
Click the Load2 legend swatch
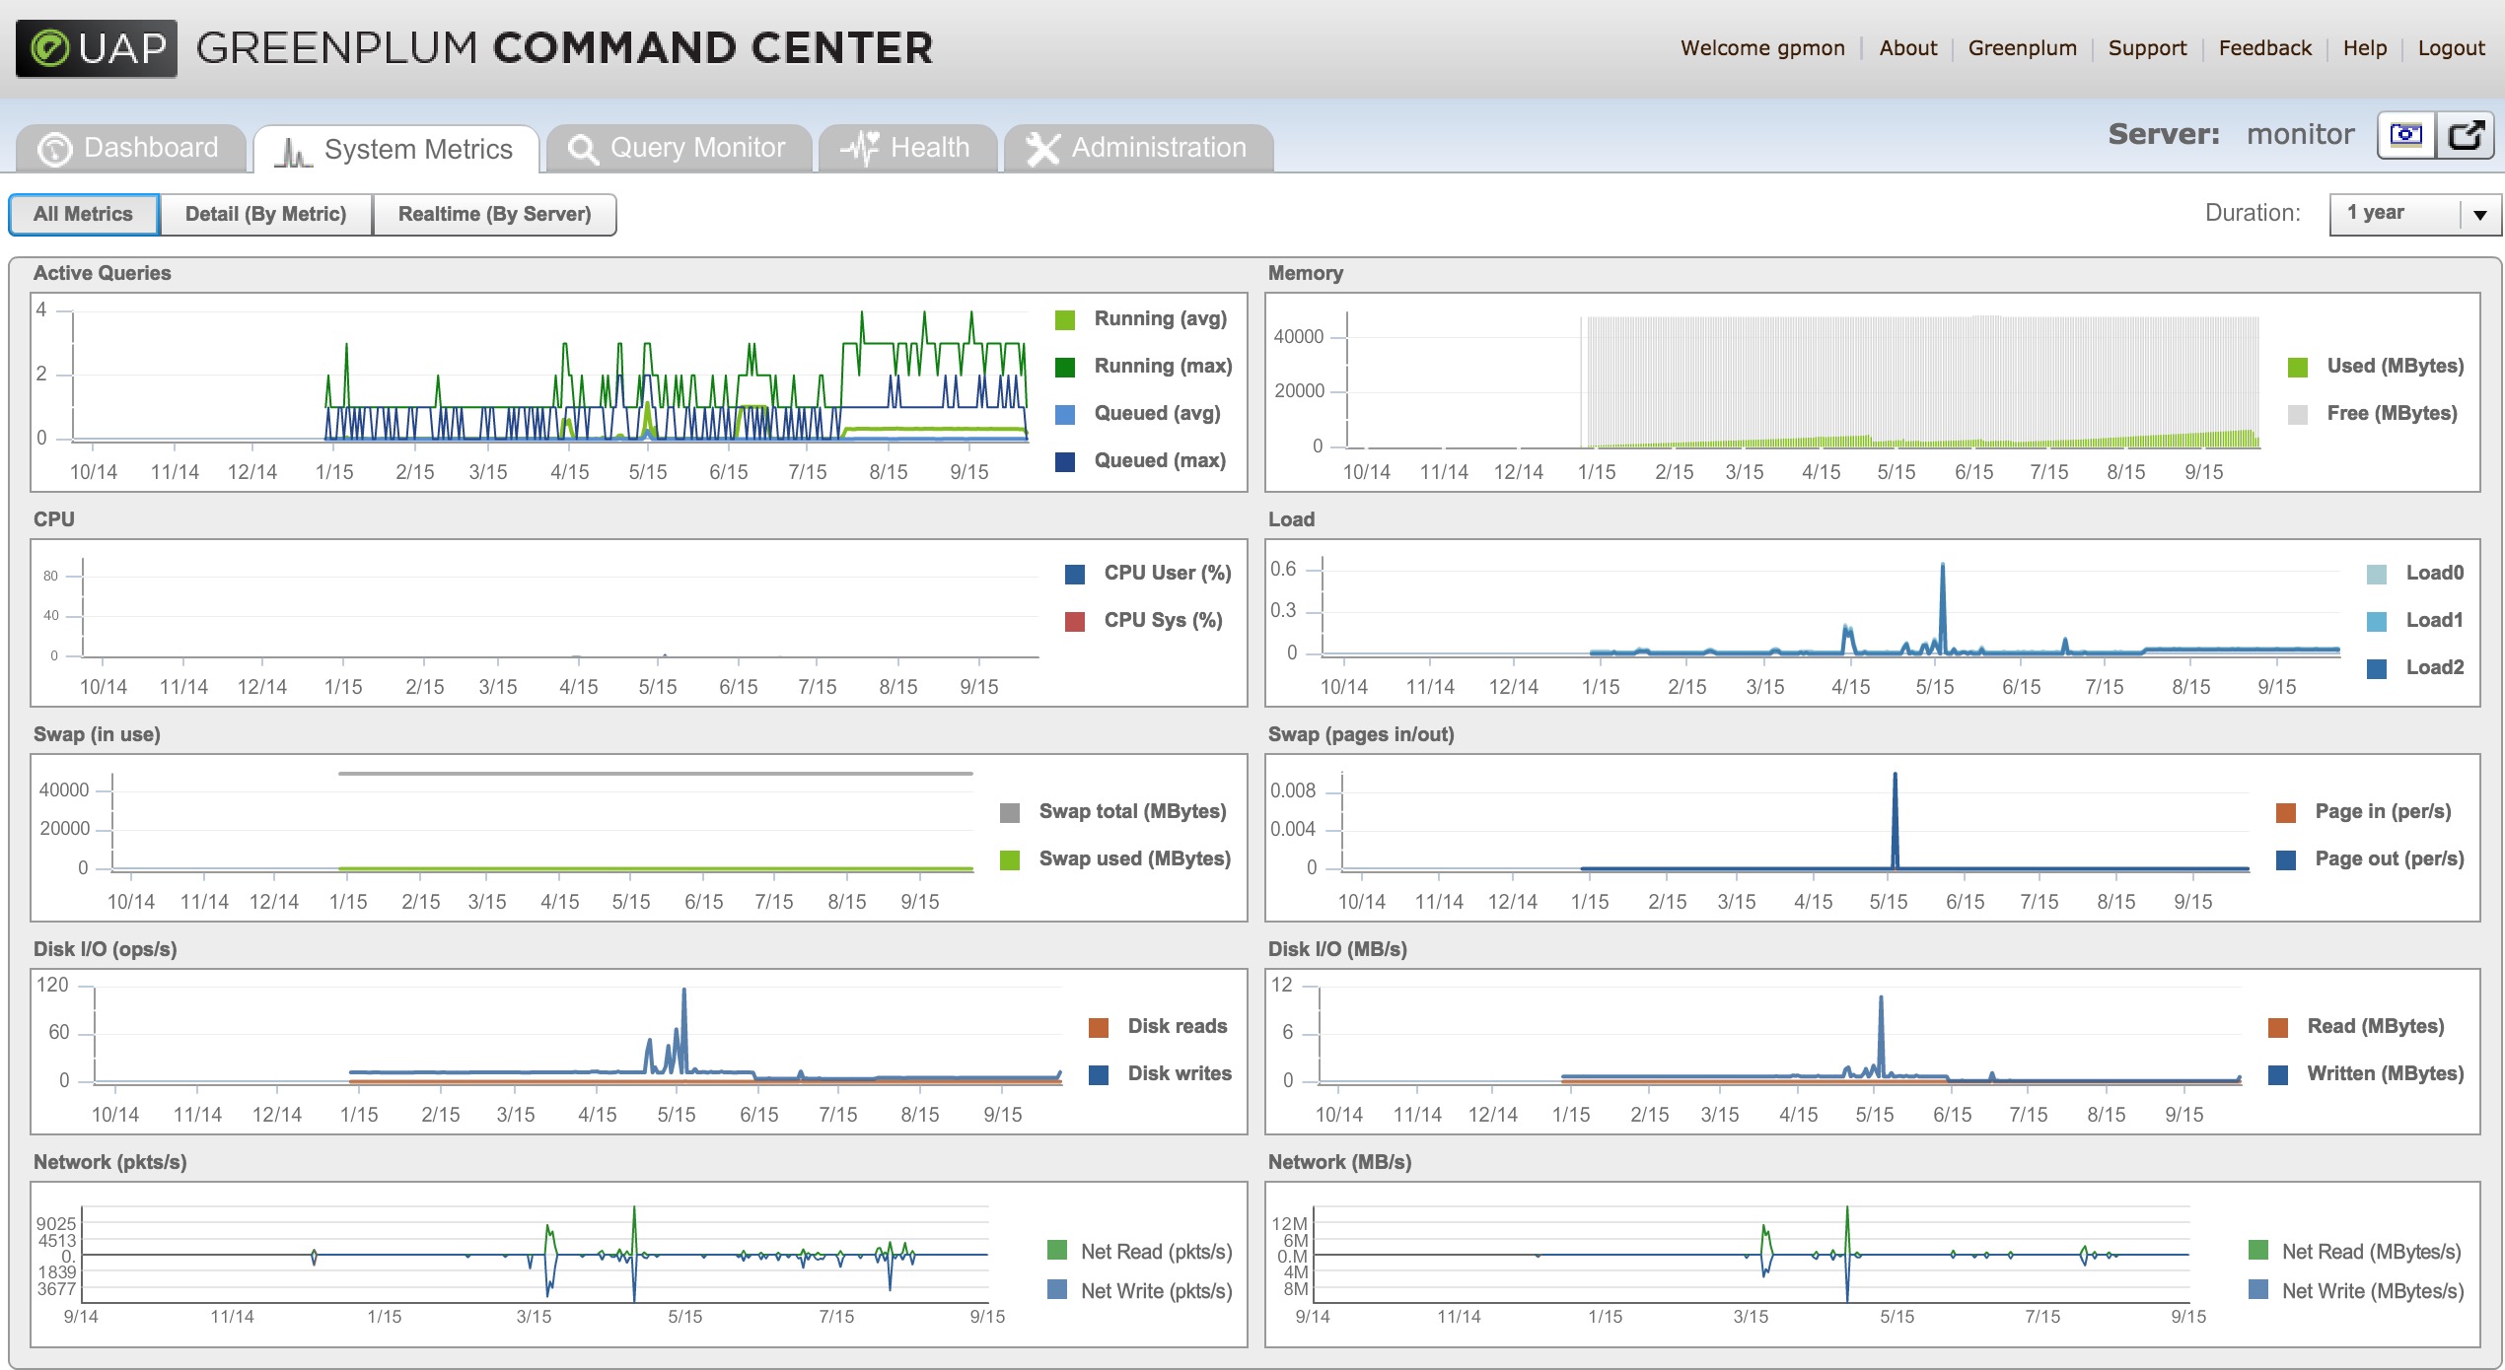pos(2377,668)
